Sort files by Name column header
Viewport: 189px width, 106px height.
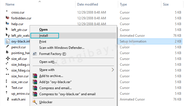click(10, 4)
